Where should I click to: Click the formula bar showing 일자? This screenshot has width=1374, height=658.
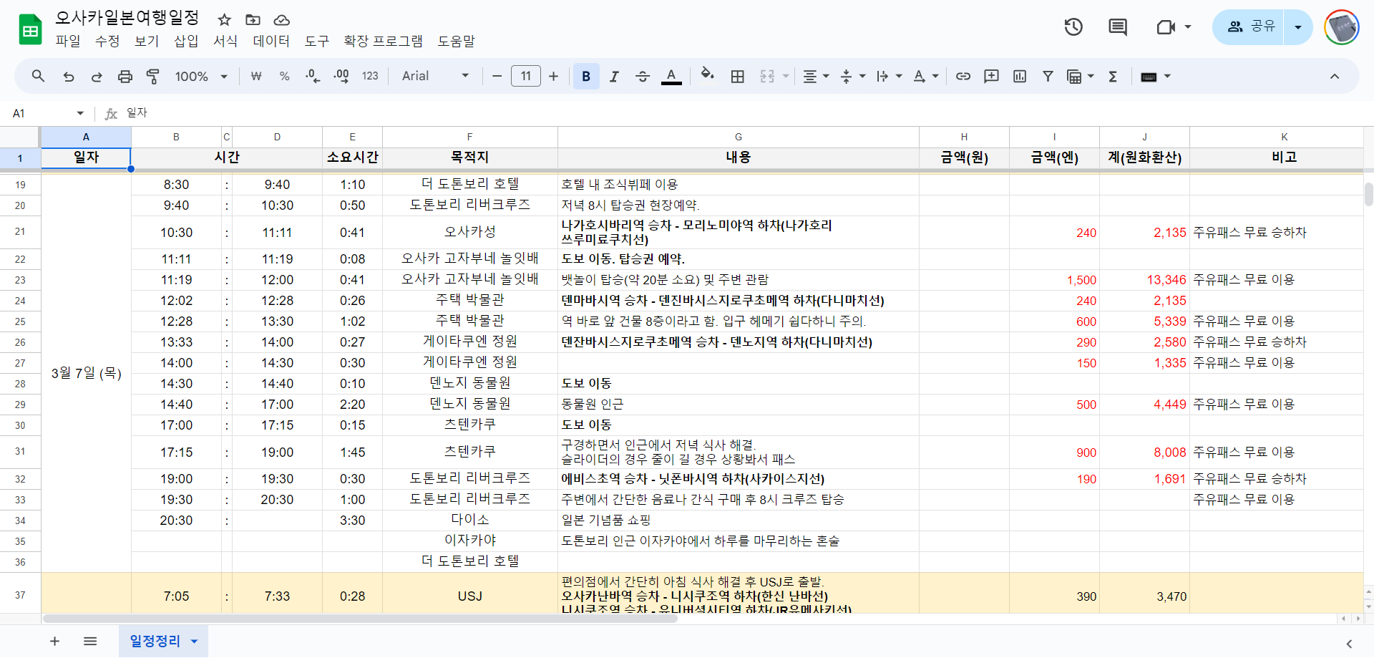click(x=744, y=113)
